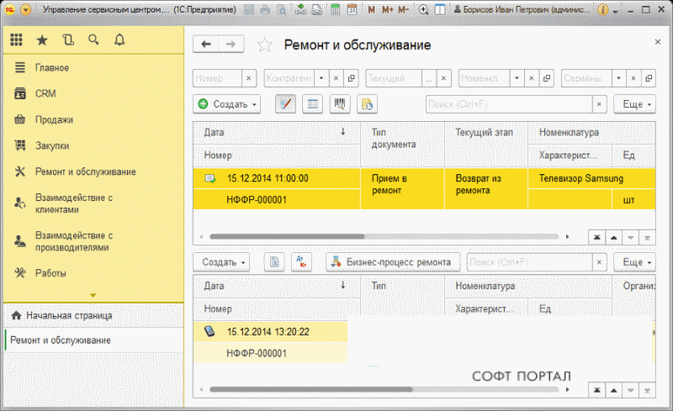This screenshot has height=411, width=673.
Task: Open the upper Создать dropdown button
Action: point(226,104)
